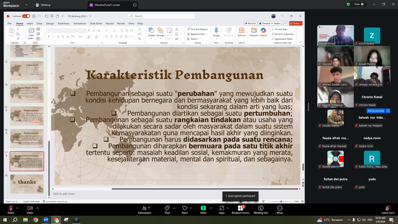Open File Explorer from the taskbar
Image resolution: width=398 pixels, height=224 pixels.
[25, 220]
